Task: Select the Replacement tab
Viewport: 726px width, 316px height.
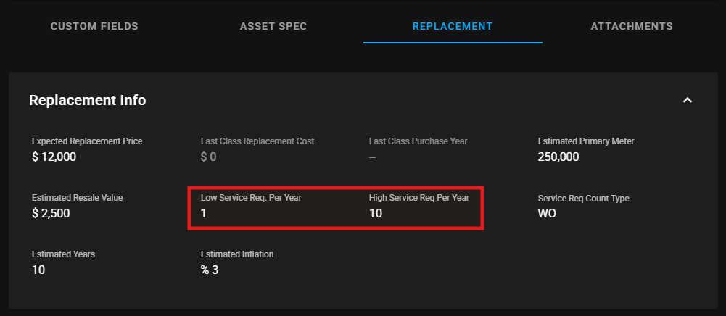Action: point(453,26)
